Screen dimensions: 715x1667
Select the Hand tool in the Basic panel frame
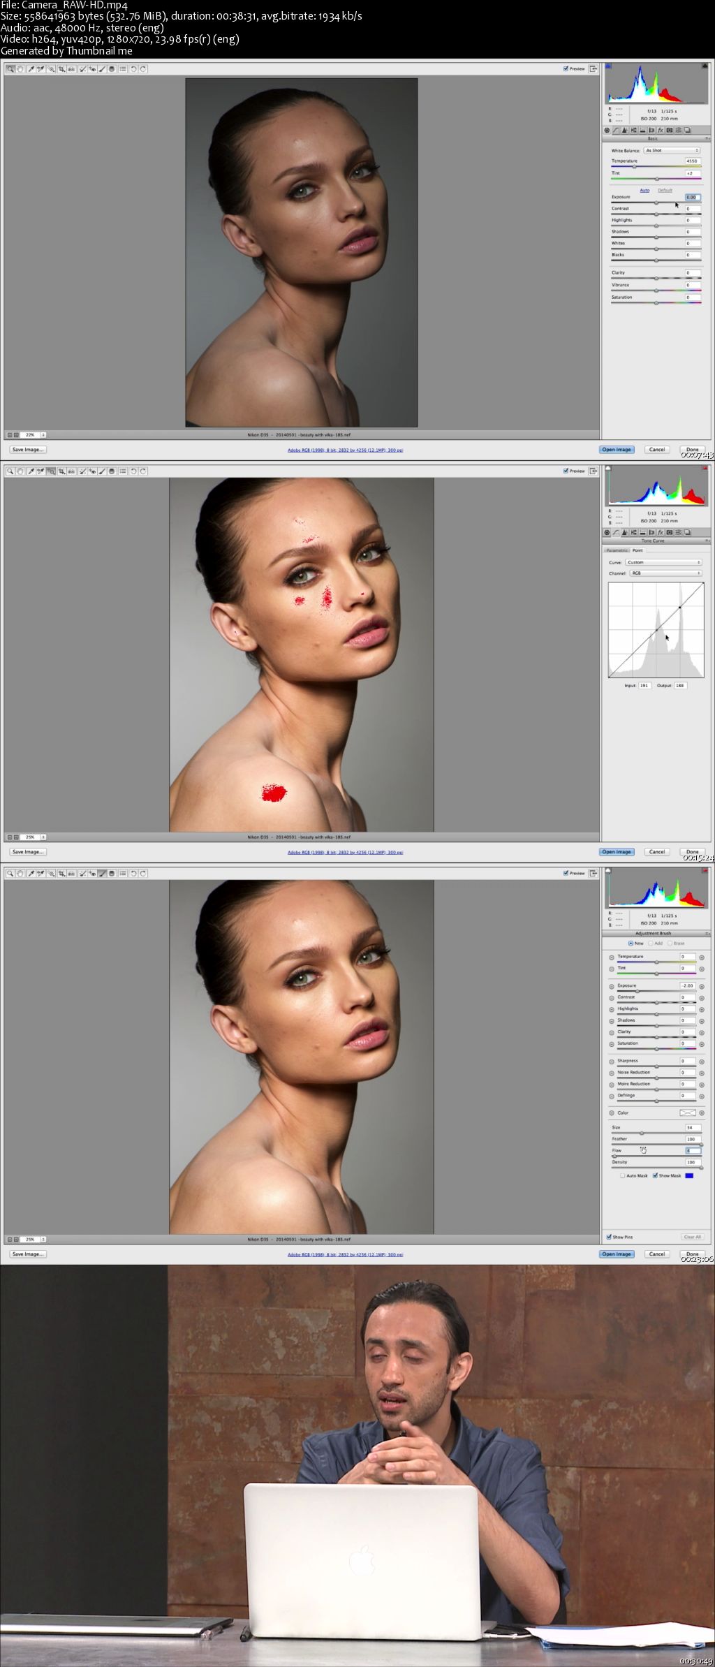pos(20,69)
